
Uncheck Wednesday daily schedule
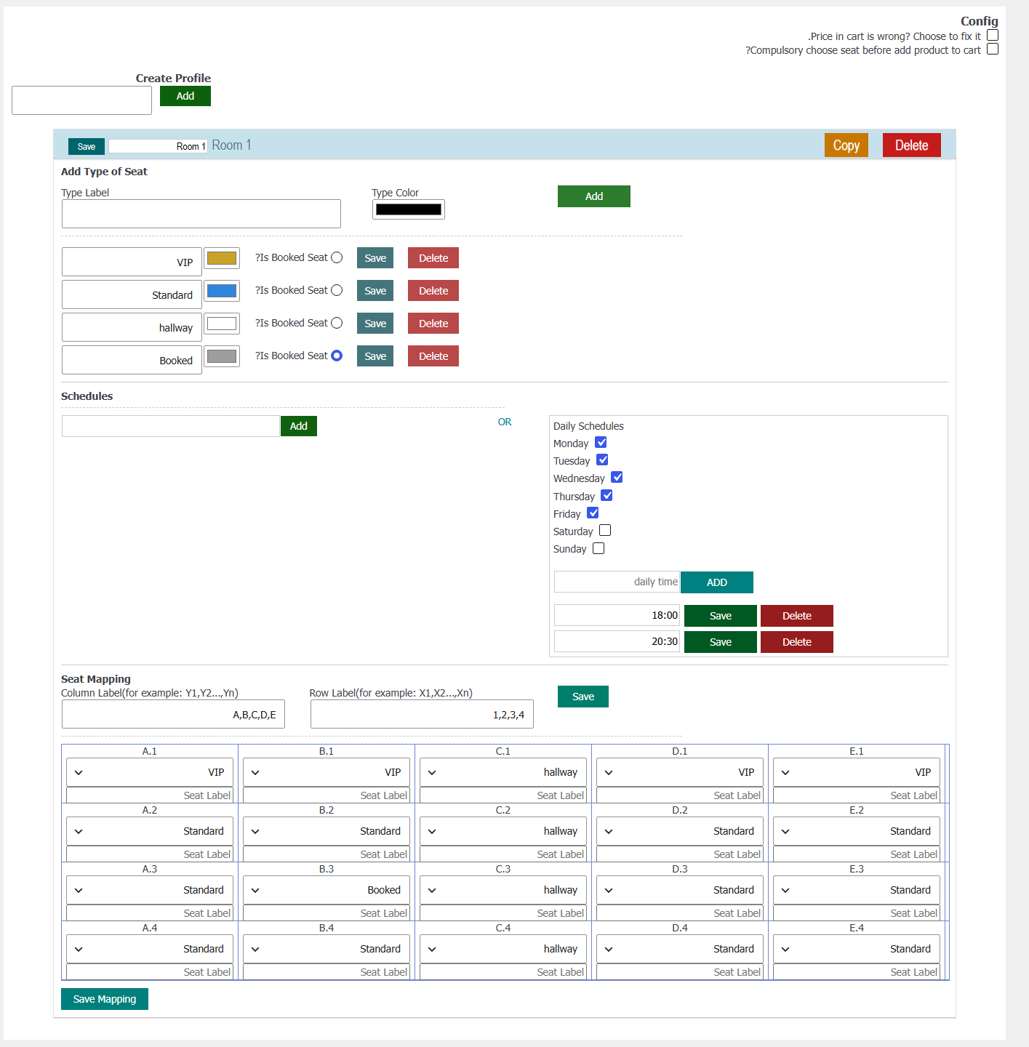(x=617, y=477)
